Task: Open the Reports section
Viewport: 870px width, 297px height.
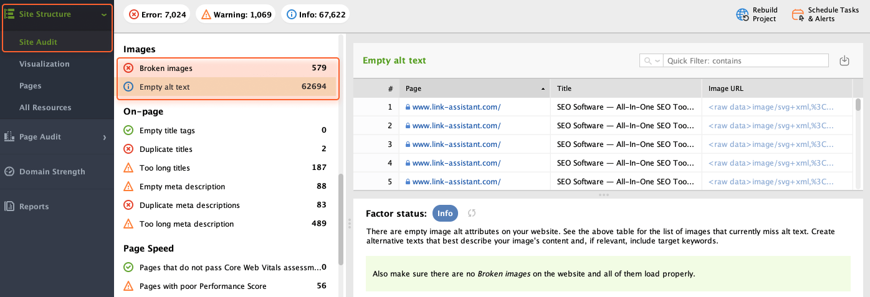Action: tap(34, 206)
